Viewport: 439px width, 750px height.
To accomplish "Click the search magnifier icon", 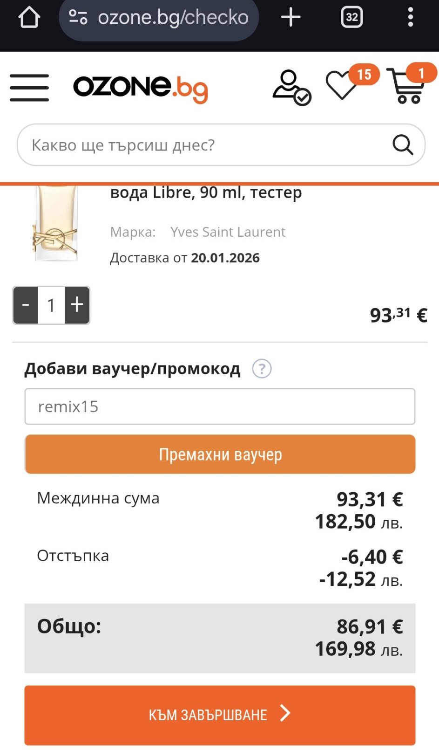I will [x=403, y=145].
